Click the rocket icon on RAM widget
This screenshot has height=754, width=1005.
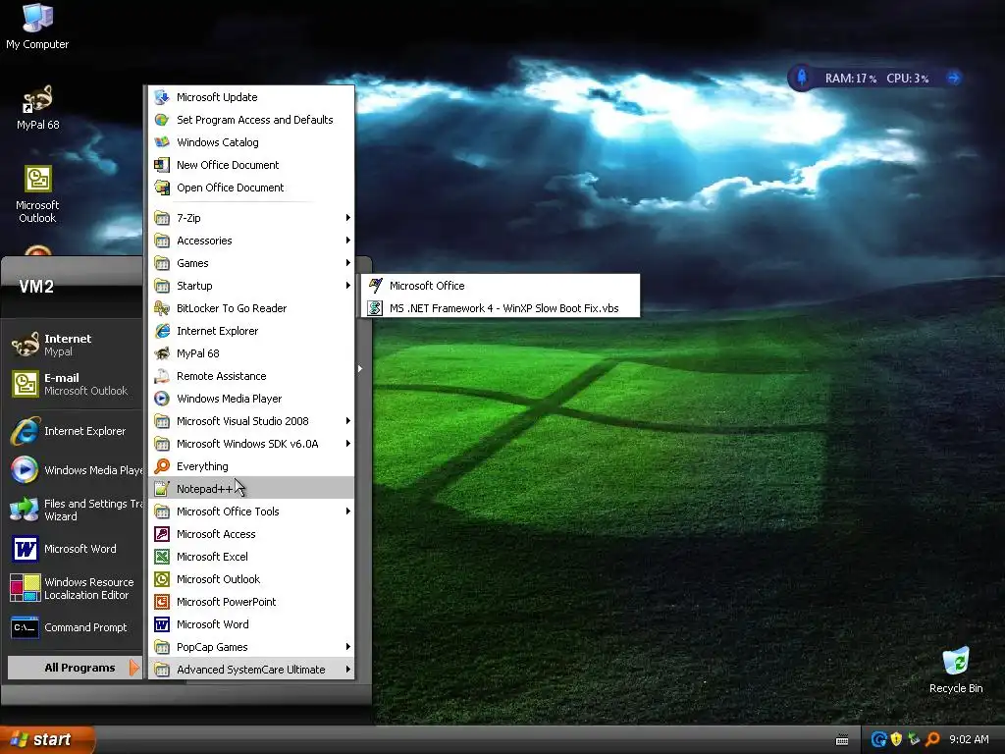click(x=801, y=78)
